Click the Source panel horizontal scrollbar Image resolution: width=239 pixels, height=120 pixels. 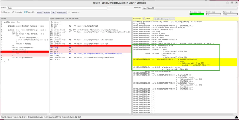tap(25, 114)
